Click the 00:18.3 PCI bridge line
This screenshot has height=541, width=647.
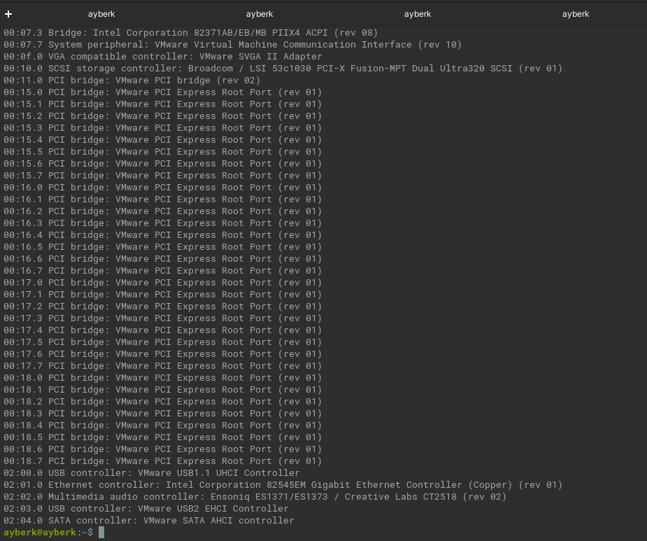162,414
